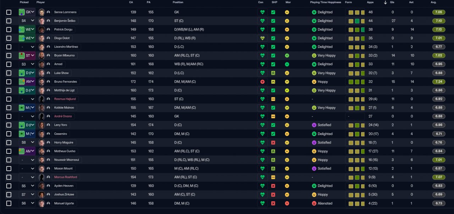Image resolution: width=454 pixels, height=214 pixels.
Task: Click the info icon beside Ayden Heaven's face
Action: (x=48, y=186)
